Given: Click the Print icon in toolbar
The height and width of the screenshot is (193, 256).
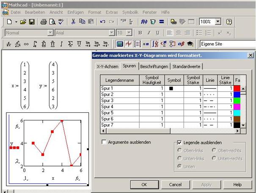Looking at the screenshot, I should tap(43, 22).
